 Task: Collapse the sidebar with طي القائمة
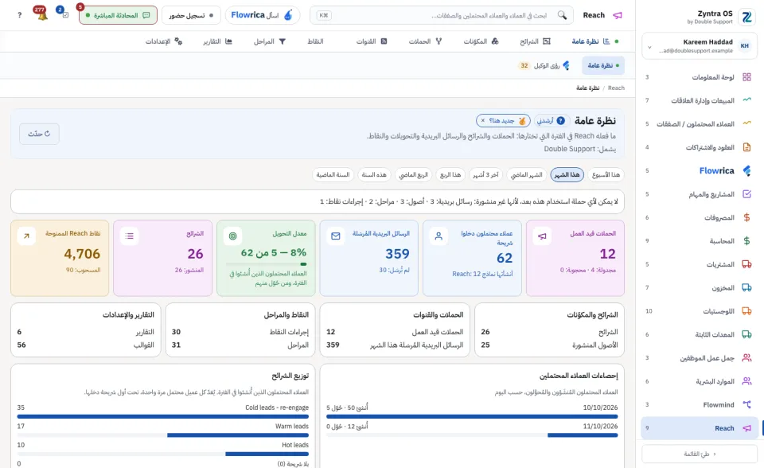click(x=700, y=454)
